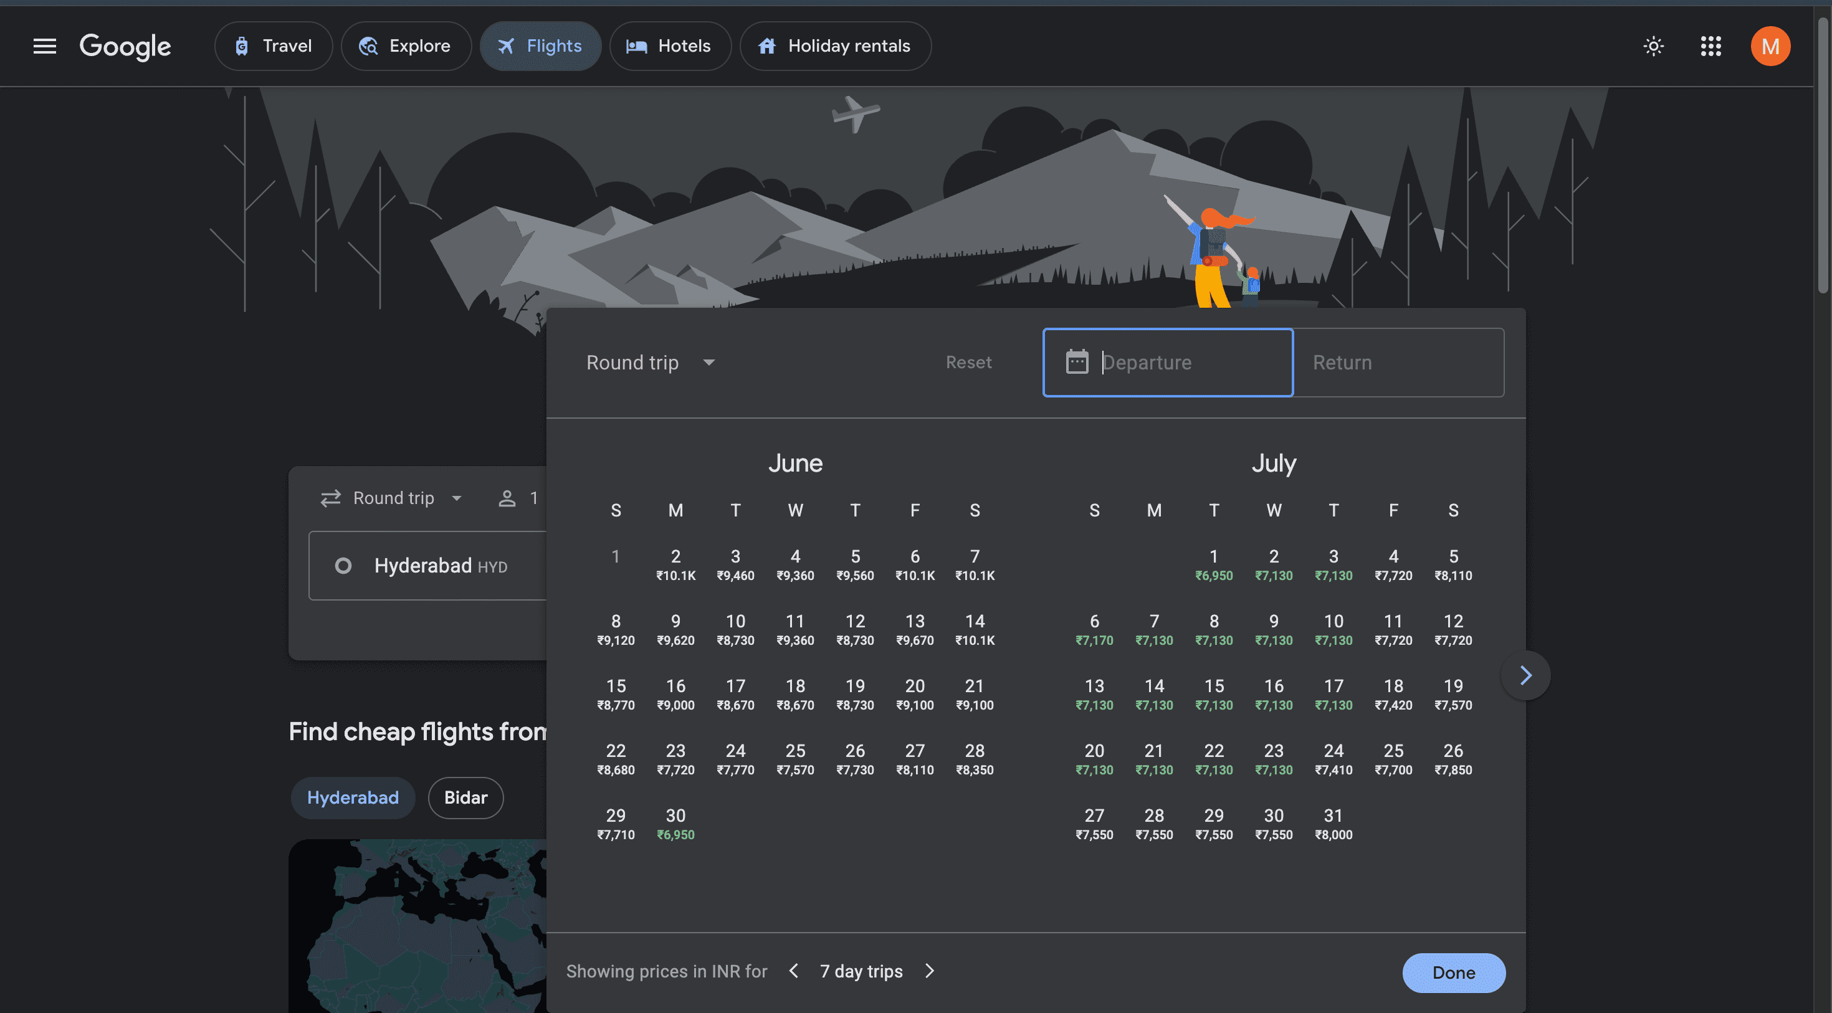Show next months with right arrow
Image resolution: width=1832 pixels, height=1013 pixels.
(x=1525, y=675)
